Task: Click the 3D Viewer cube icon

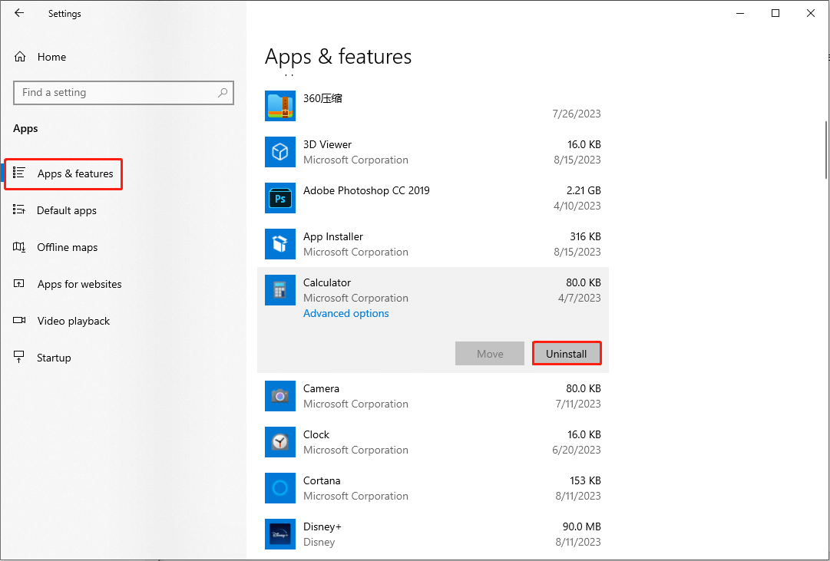Action: (280, 152)
